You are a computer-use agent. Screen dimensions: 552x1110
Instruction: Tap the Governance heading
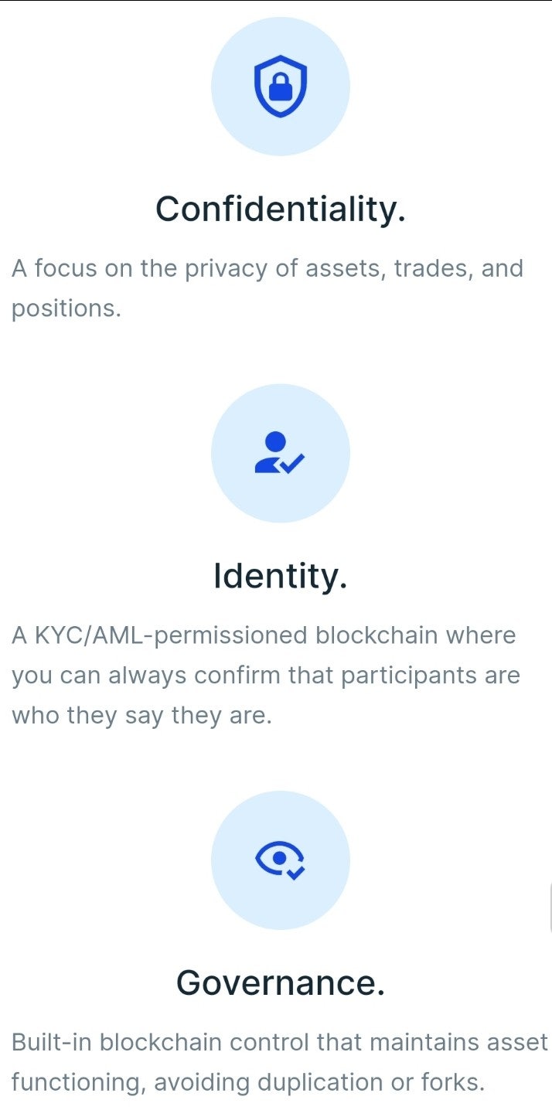(x=281, y=982)
